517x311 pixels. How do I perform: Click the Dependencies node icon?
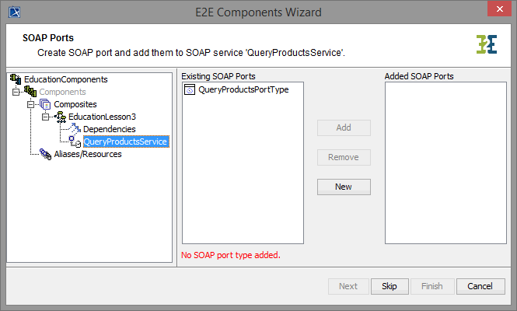coord(75,129)
